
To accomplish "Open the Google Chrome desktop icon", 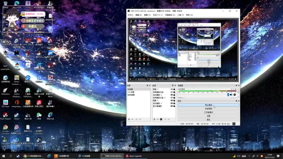I will coord(5,129).
